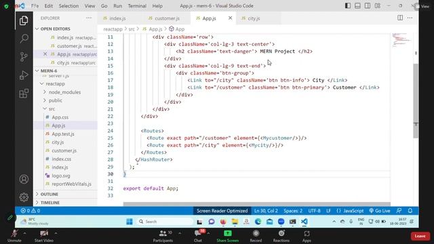Viewport: 434px width, 244px height.
Task: Open index.css in file tree
Action: click(62, 159)
